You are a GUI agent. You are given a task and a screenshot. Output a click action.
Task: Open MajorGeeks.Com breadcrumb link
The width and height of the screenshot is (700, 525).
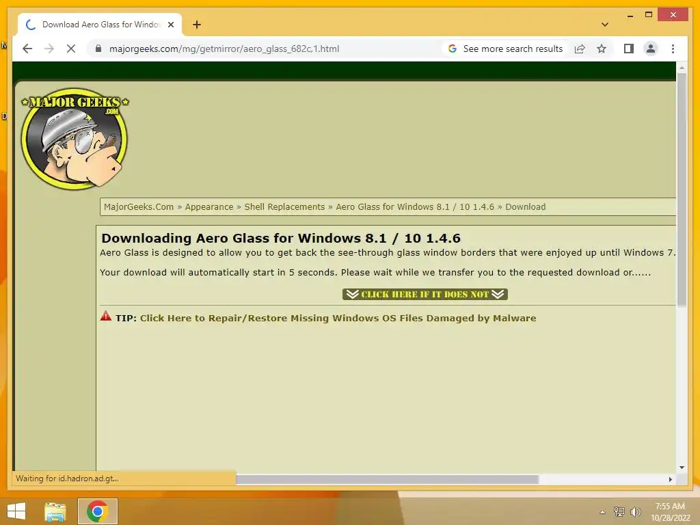tap(138, 206)
